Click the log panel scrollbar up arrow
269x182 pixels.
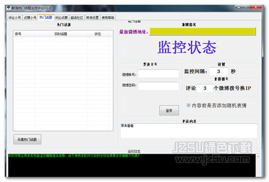[x=258, y=156]
